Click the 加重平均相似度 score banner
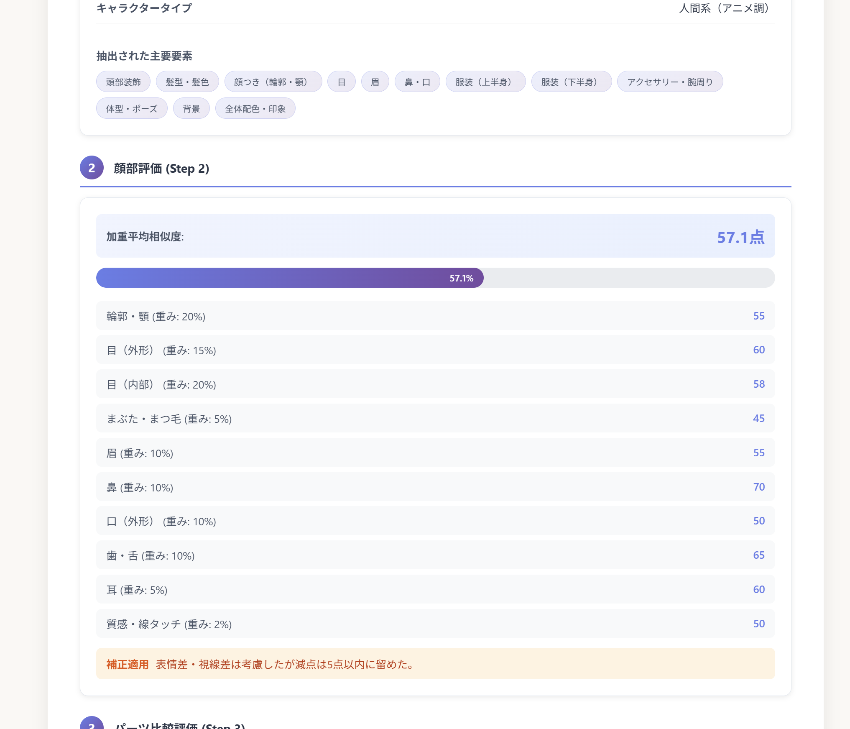850x729 pixels. (435, 236)
